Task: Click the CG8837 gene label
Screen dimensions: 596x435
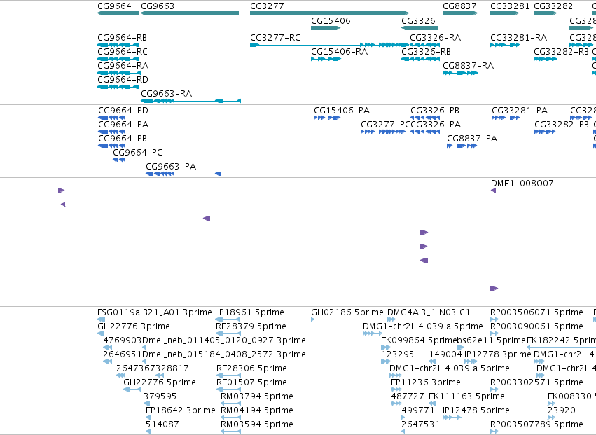Action: pyautogui.click(x=459, y=6)
